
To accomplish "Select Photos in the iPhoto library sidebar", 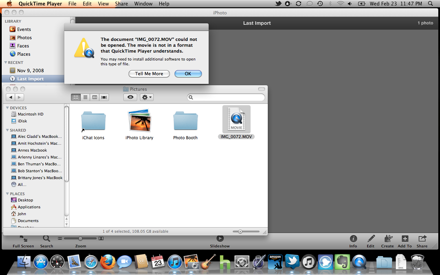I will 21,37.
